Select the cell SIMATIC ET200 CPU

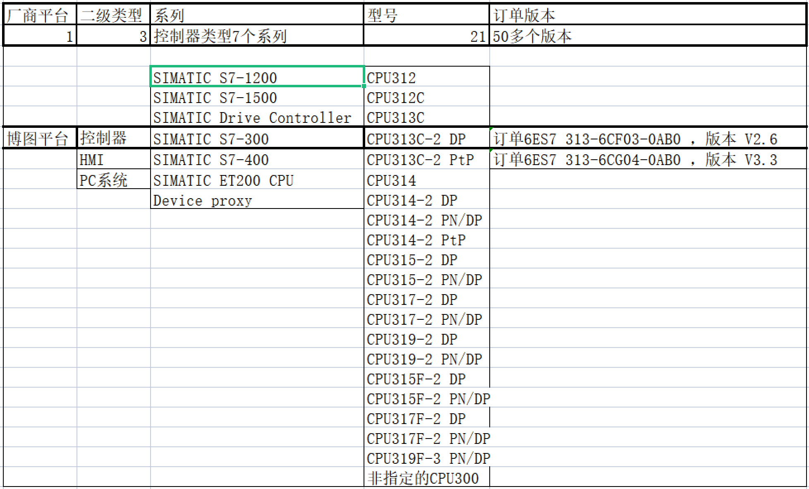(257, 179)
